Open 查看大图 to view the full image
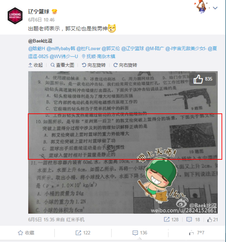The image size is (226, 242). (62, 65)
